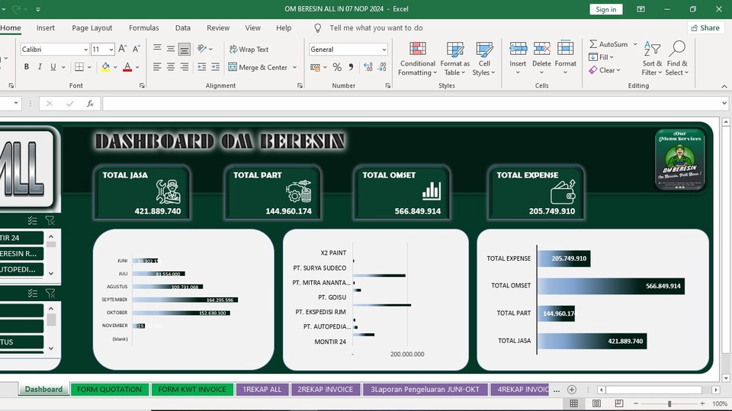Toggle Wrap Text for cells
This screenshot has height=411, width=732.
point(249,49)
